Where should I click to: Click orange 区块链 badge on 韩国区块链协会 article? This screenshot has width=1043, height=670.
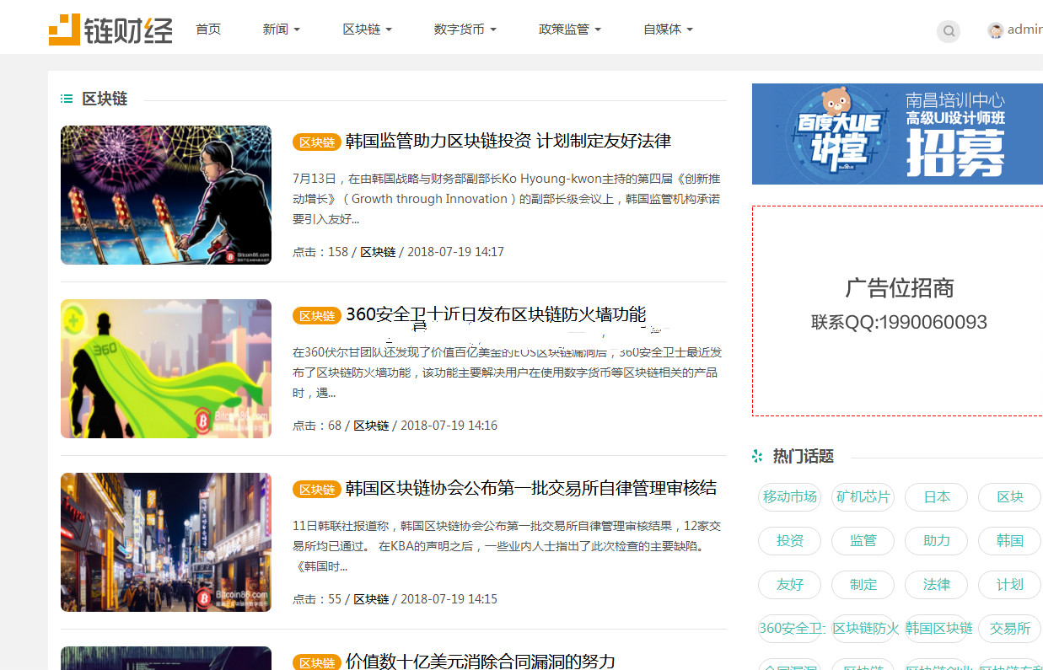click(317, 490)
